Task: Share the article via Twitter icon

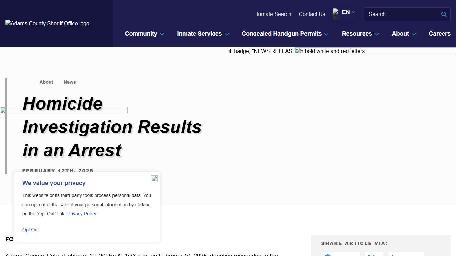Action: click(x=374, y=254)
